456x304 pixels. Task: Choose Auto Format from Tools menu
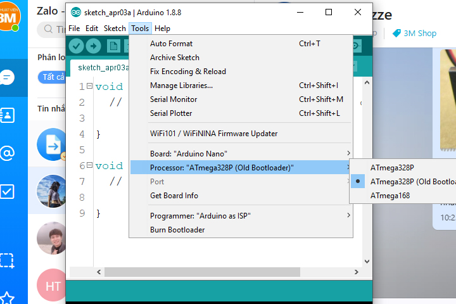pyautogui.click(x=241, y=44)
